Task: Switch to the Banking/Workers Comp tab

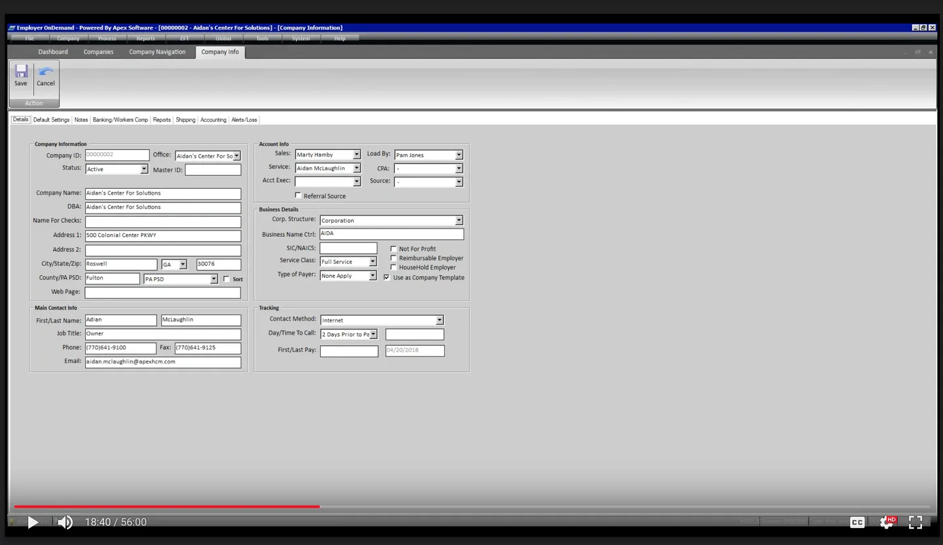Action: (x=120, y=119)
